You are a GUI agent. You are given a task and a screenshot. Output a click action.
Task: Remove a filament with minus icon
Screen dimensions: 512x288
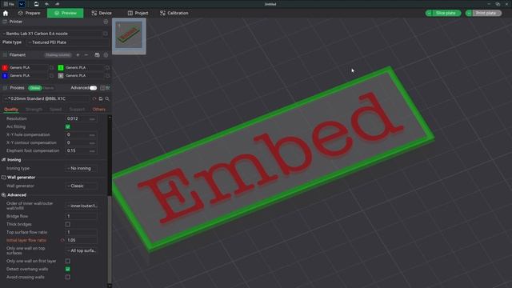86,55
